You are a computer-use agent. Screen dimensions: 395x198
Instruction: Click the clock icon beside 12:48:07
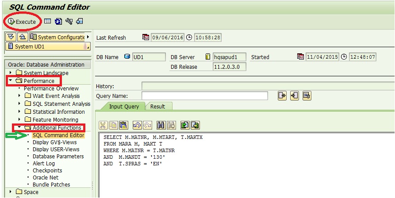click(x=344, y=57)
